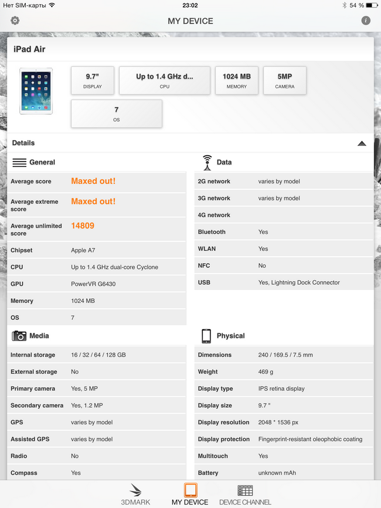Click the General section list icon

(x=19, y=162)
